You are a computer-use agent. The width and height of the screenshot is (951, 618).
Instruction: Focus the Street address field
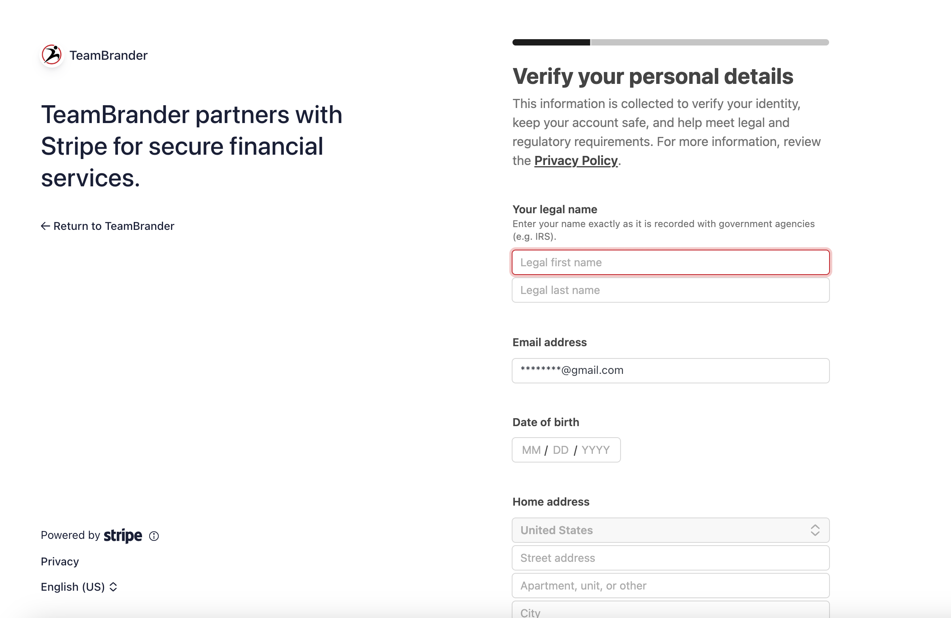click(670, 558)
